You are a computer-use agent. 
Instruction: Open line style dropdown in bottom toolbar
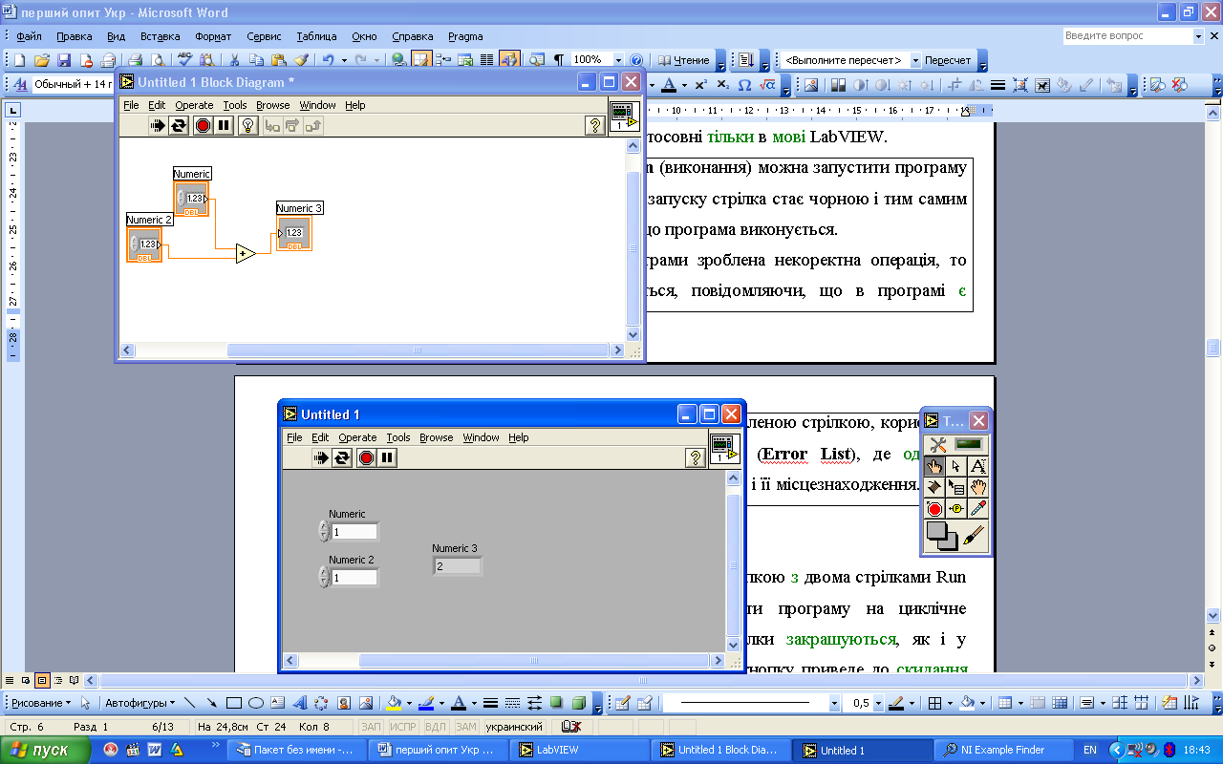point(834,703)
